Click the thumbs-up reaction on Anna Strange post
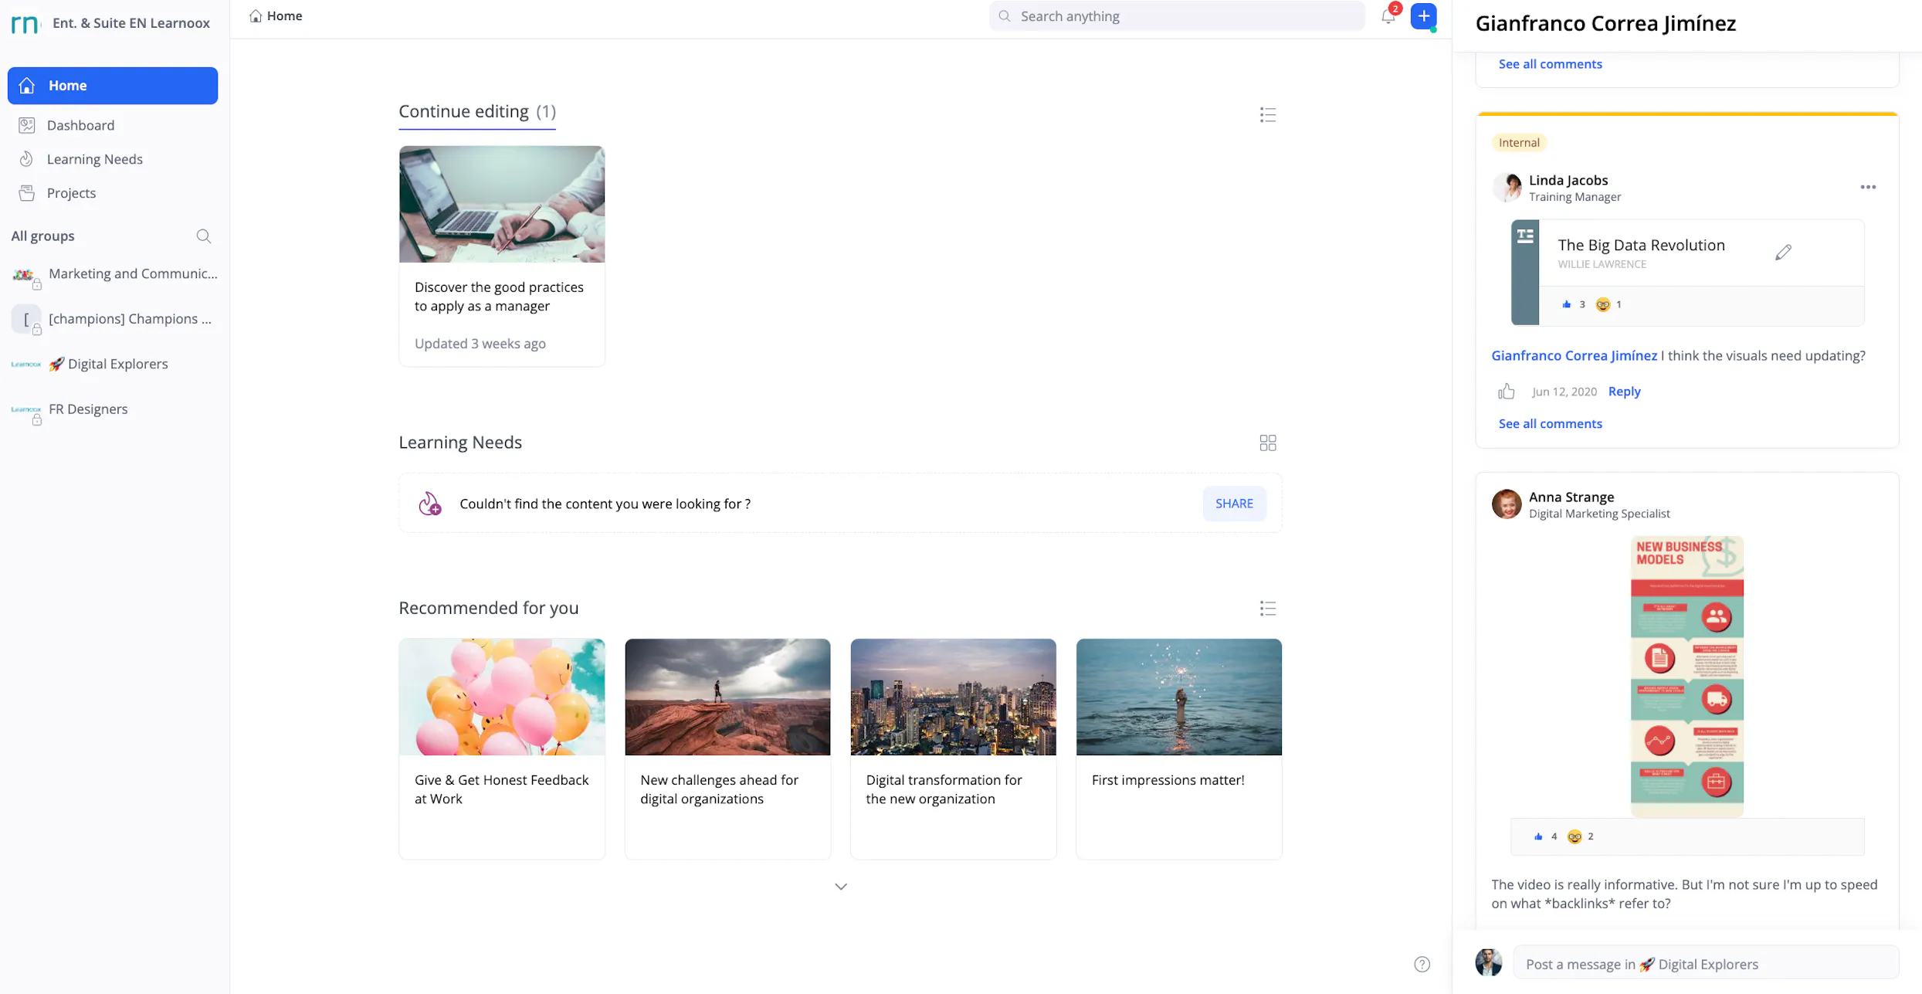The width and height of the screenshot is (1922, 994). (x=1538, y=836)
